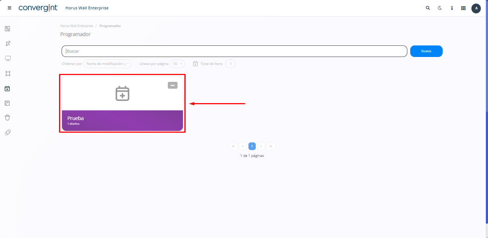Select the satellite dish sidebar icon

coord(8,44)
